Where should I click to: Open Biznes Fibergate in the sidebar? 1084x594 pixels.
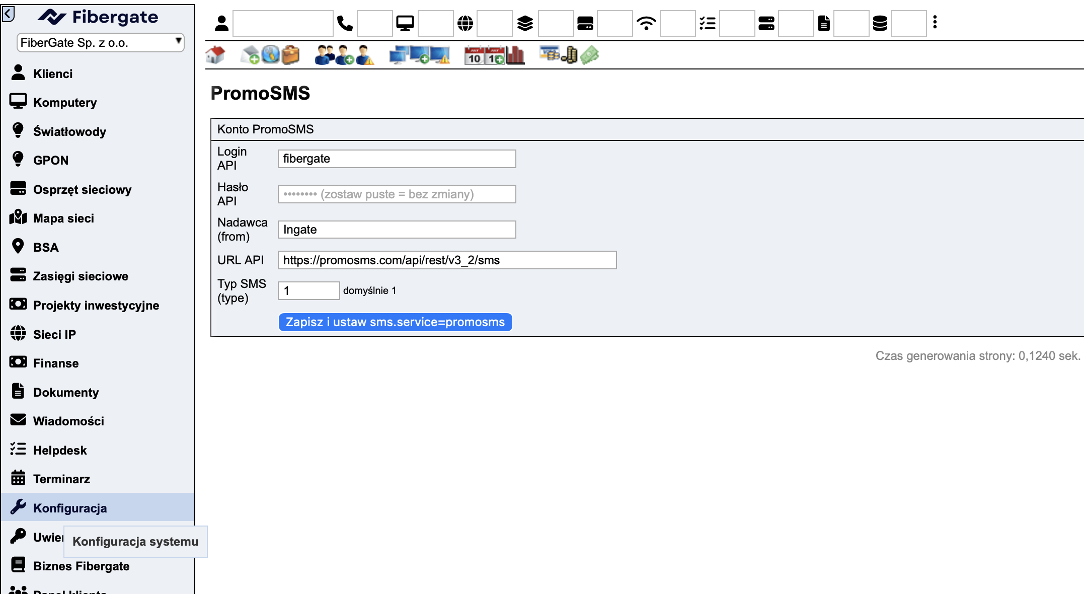(98, 566)
